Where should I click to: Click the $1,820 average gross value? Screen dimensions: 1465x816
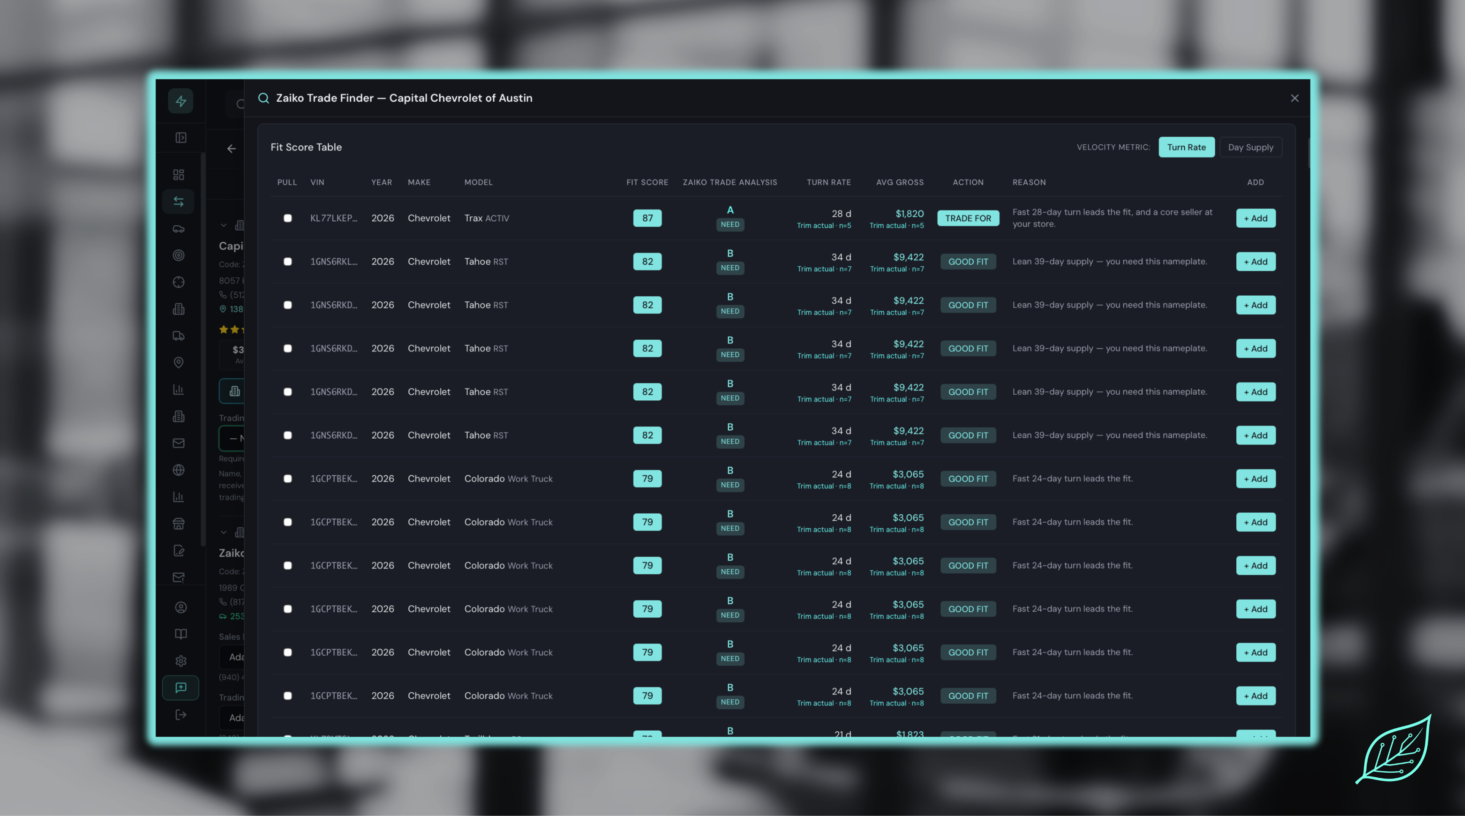(910, 214)
